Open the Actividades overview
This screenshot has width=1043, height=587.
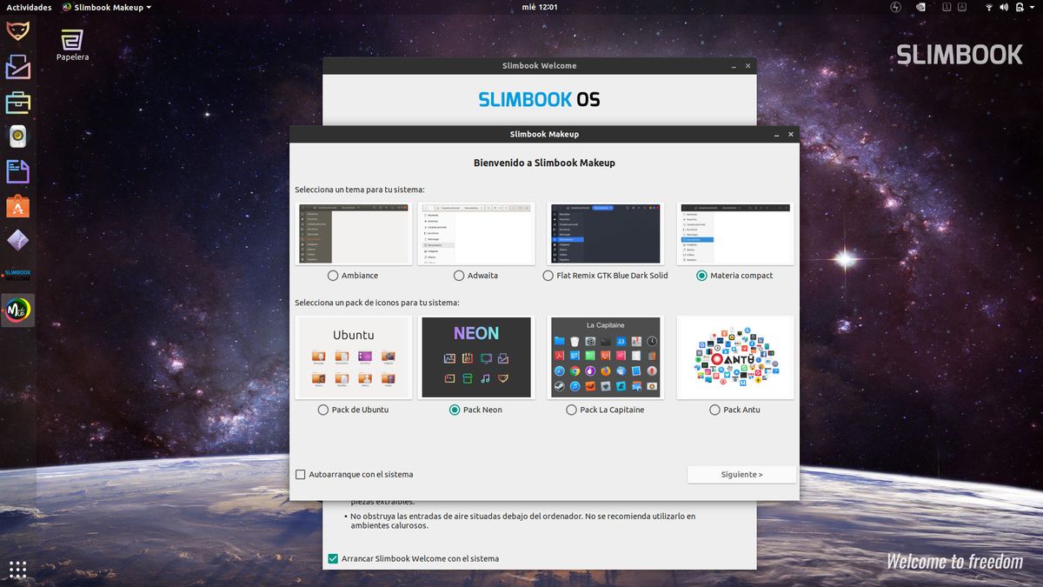tap(29, 7)
